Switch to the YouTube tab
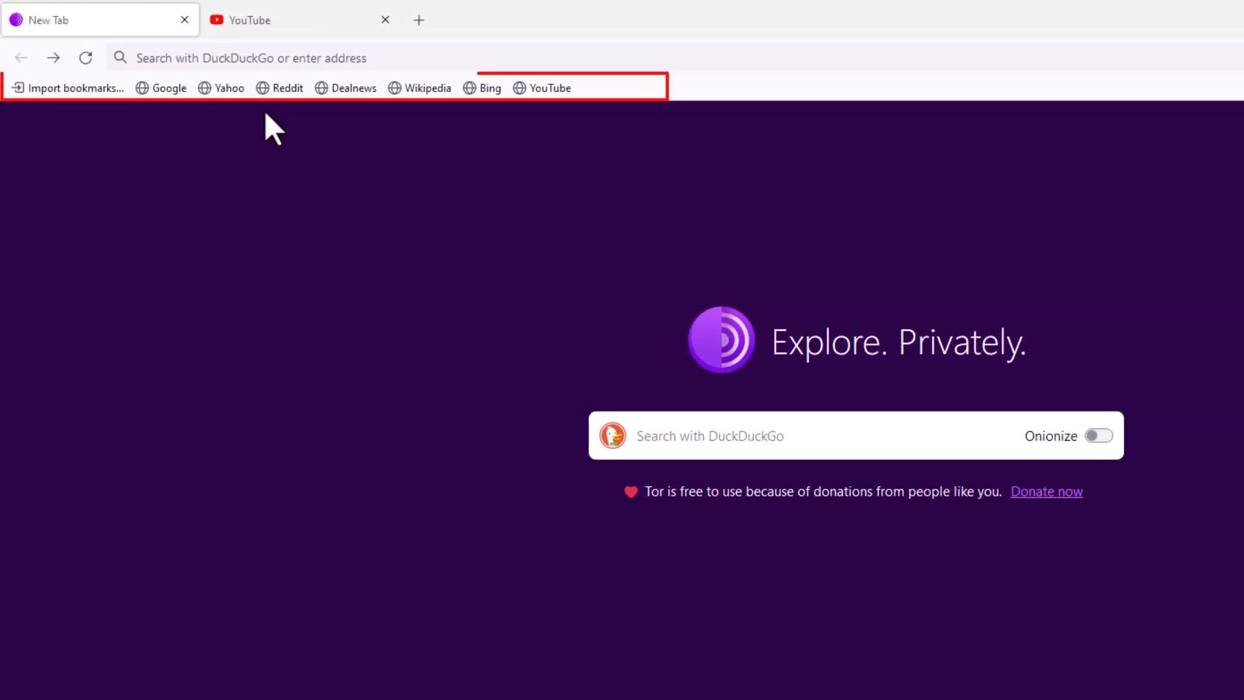Viewport: 1244px width, 700px height. pos(292,20)
